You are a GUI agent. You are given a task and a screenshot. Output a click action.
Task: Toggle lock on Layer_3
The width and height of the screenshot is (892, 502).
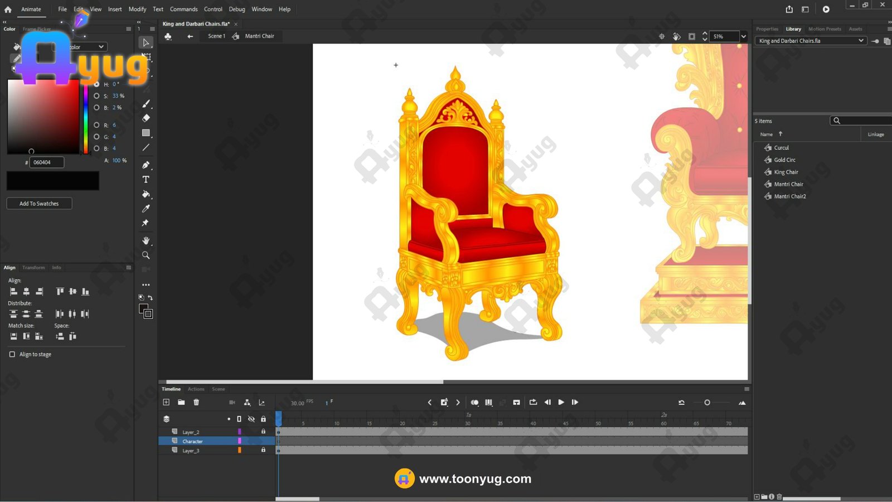point(263,450)
